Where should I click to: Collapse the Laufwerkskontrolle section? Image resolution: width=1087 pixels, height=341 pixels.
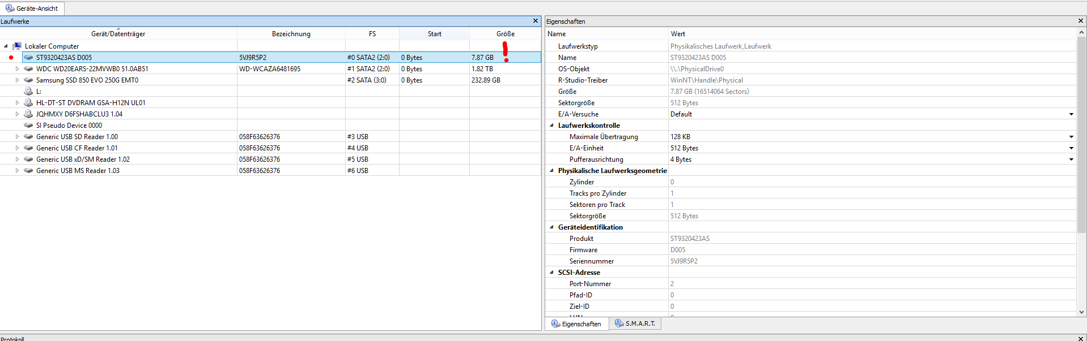(x=551, y=126)
